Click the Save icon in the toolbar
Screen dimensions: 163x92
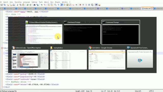2,5
